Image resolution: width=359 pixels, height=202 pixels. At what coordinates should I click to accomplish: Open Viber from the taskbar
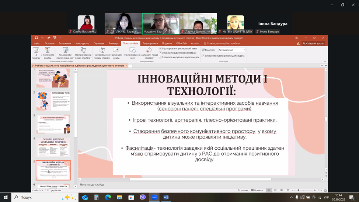click(x=143, y=197)
